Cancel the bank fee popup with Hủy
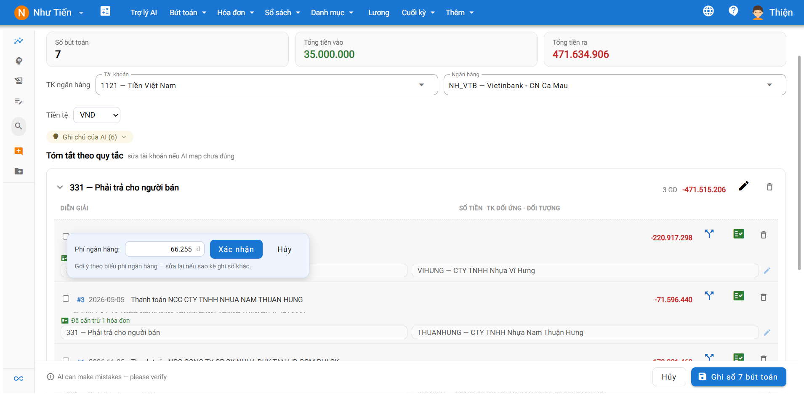The image size is (804, 396). point(285,249)
